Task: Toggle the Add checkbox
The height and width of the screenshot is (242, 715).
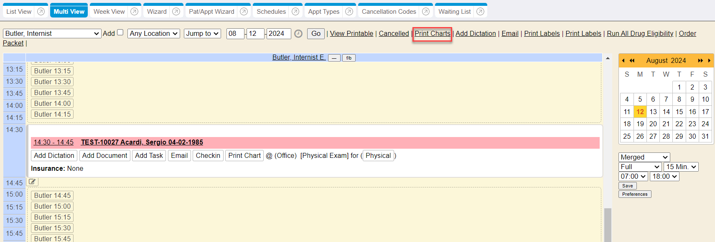Action: (x=120, y=32)
